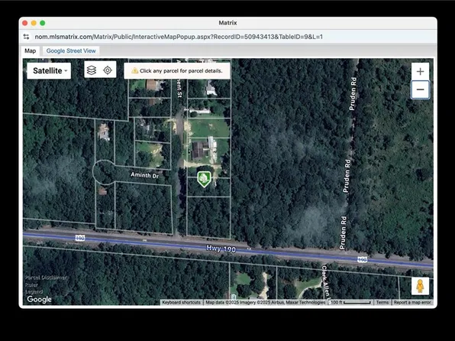Viewport: 455px width, 341px height.
Task: Click the Google logo on the map
Action: click(x=39, y=300)
